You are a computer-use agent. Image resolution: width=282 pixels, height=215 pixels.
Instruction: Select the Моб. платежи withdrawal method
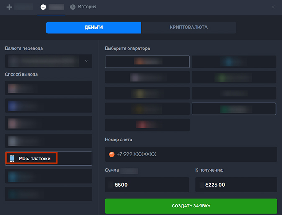coord(49,158)
